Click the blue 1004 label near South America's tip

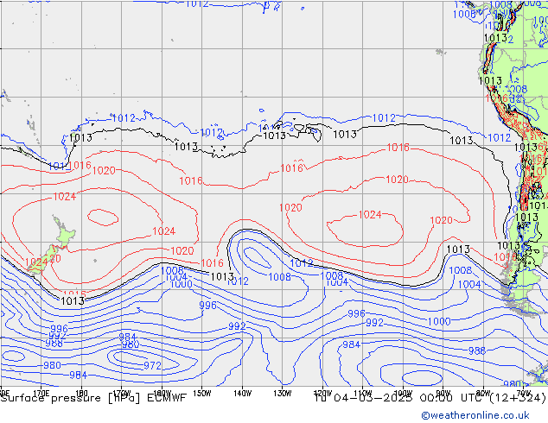tap(469, 284)
